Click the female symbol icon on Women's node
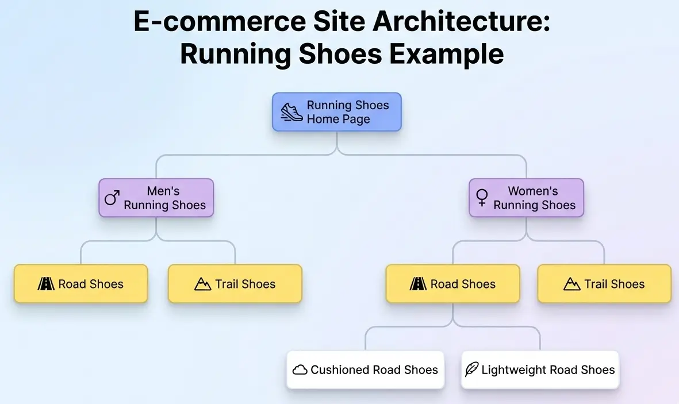The height and width of the screenshot is (404, 679). [x=482, y=198]
